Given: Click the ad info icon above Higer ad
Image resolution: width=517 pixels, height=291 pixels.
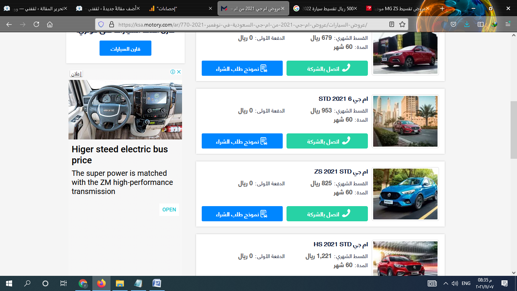Looking at the screenshot, I should tap(173, 72).
